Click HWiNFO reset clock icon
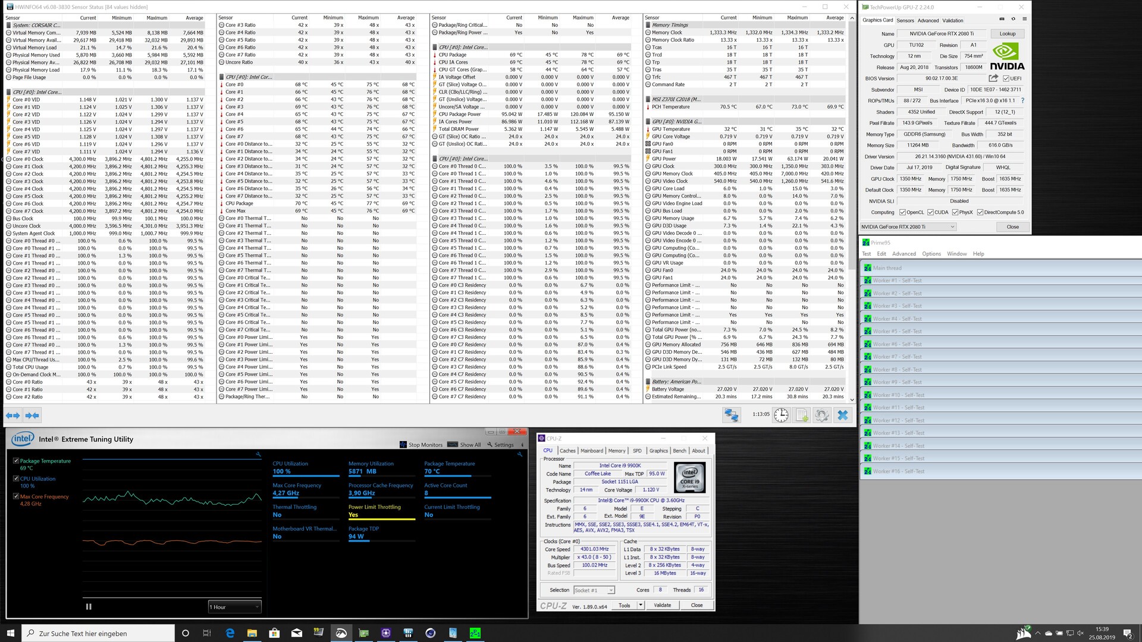This screenshot has width=1142, height=642. (x=781, y=416)
